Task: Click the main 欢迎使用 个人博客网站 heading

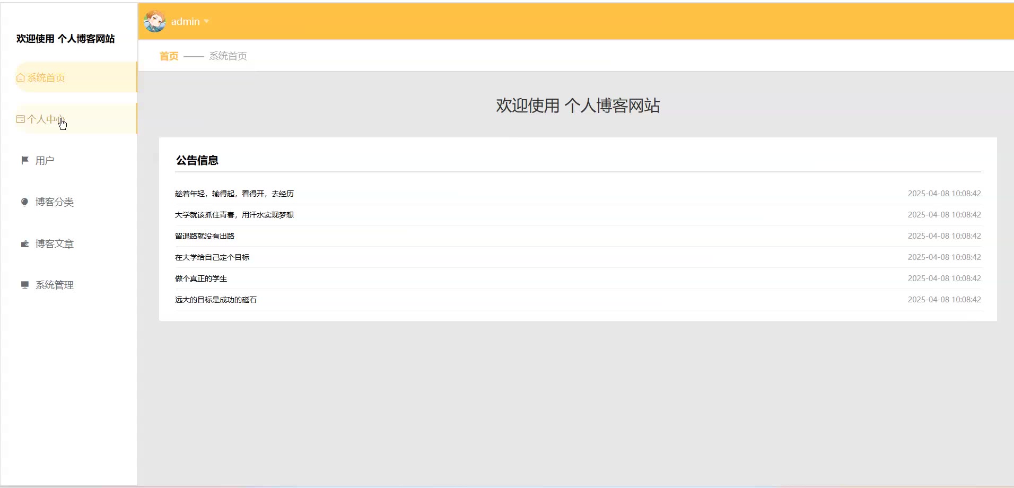Action: tap(578, 106)
